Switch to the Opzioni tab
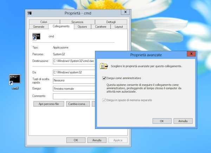The width and height of the screenshot is (211, 153). click(82, 27)
